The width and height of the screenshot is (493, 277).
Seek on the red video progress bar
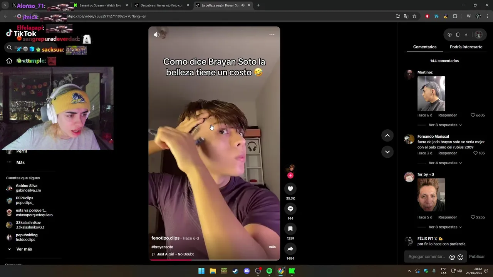coord(214,260)
